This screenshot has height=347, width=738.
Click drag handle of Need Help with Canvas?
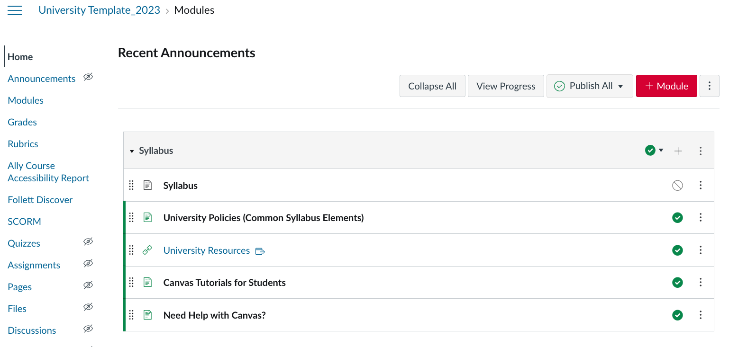coord(132,315)
